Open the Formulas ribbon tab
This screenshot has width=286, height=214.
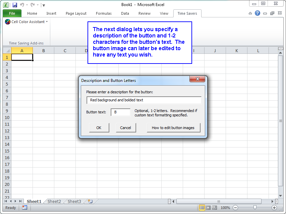click(104, 13)
